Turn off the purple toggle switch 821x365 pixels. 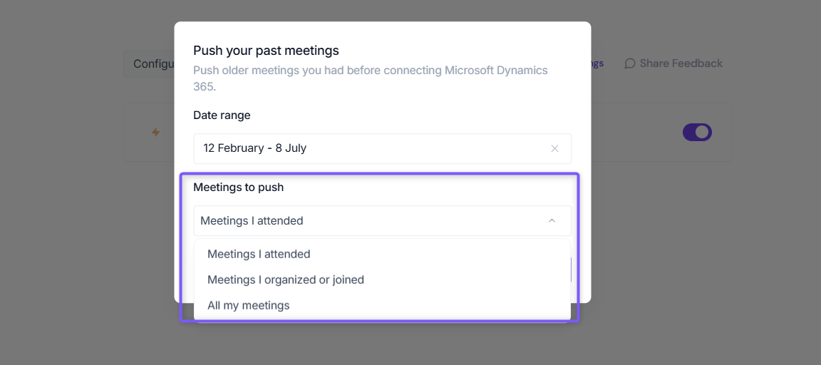[x=698, y=132]
